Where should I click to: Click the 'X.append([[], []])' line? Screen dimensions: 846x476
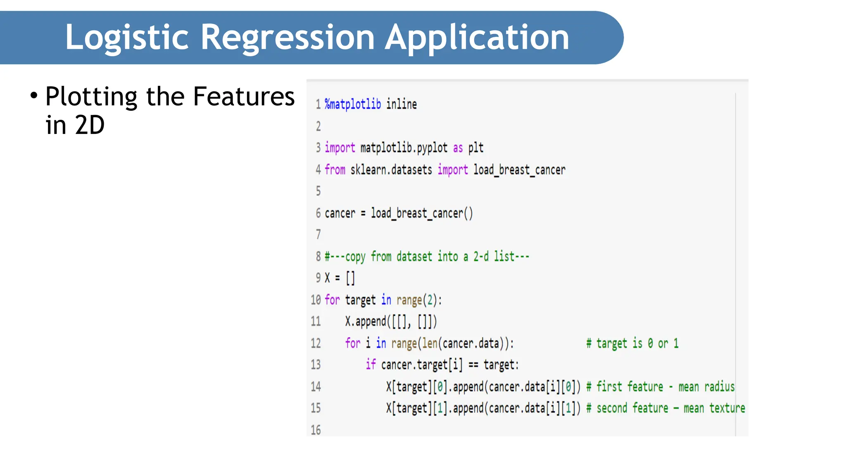click(391, 321)
